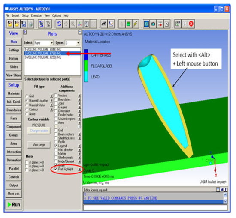The height and width of the screenshot is (218, 236).
Task: Click the M button in message panel
Action: click(x=222, y=190)
